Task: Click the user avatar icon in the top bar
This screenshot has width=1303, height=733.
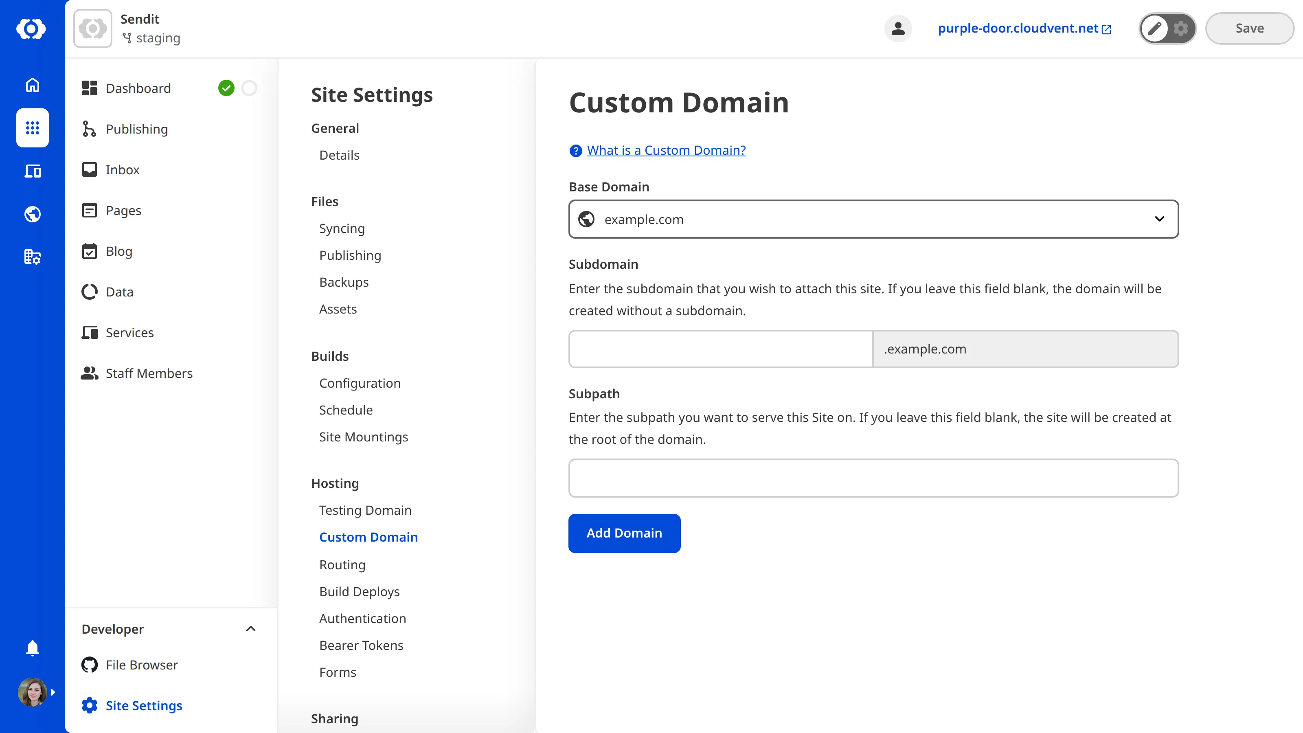Action: click(x=898, y=29)
